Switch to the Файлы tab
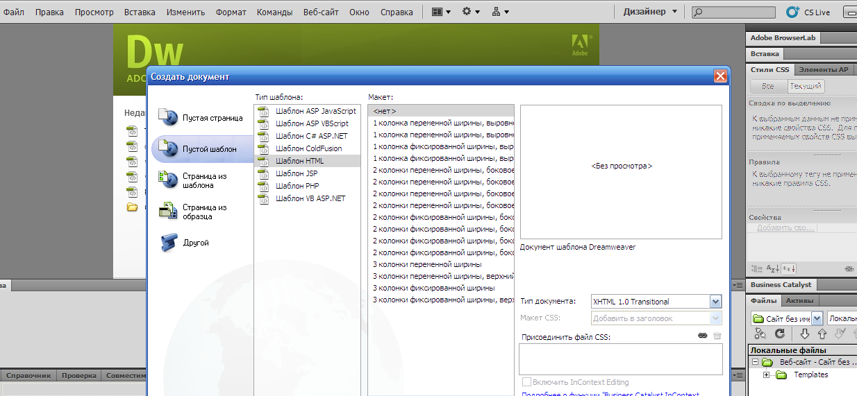Image resolution: width=857 pixels, height=396 pixels. click(764, 300)
